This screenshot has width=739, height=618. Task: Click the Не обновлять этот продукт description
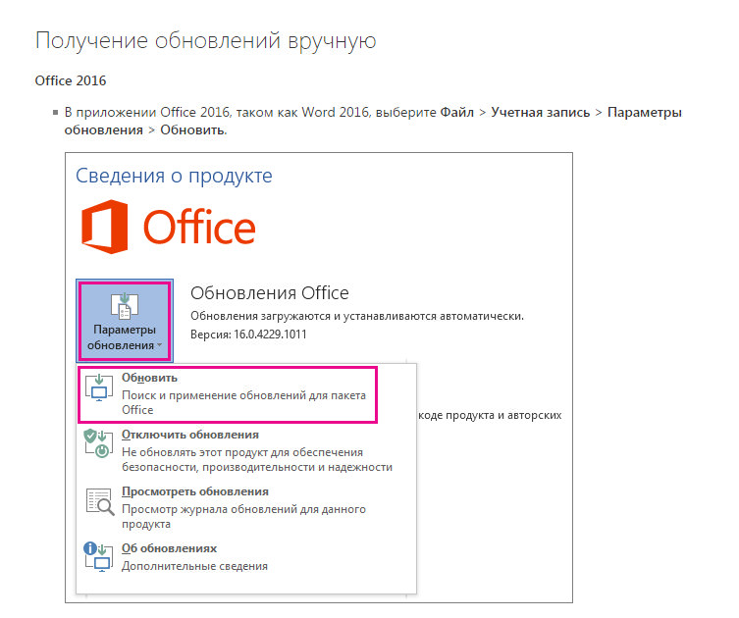click(x=257, y=459)
